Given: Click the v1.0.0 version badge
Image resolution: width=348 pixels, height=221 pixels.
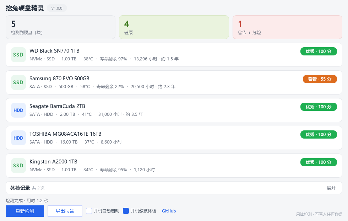Looking at the screenshot, I should tap(57, 8).
